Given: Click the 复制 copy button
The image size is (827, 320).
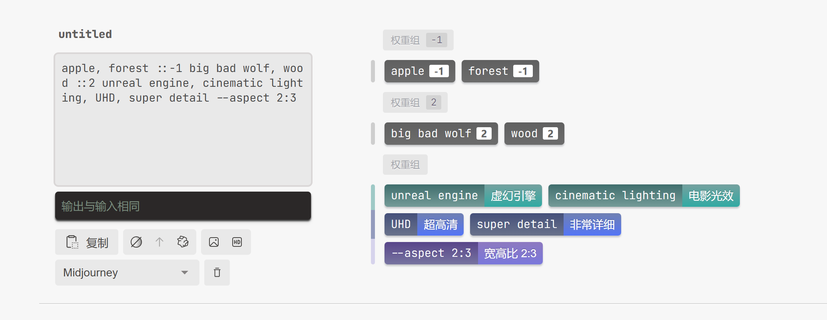Looking at the screenshot, I should pos(87,242).
